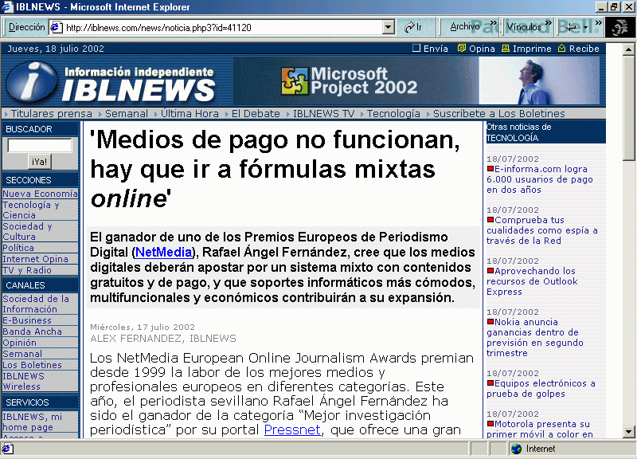Expand the Archivo toolbar chevron
This screenshot has height=459, width=637.
click(x=493, y=23)
